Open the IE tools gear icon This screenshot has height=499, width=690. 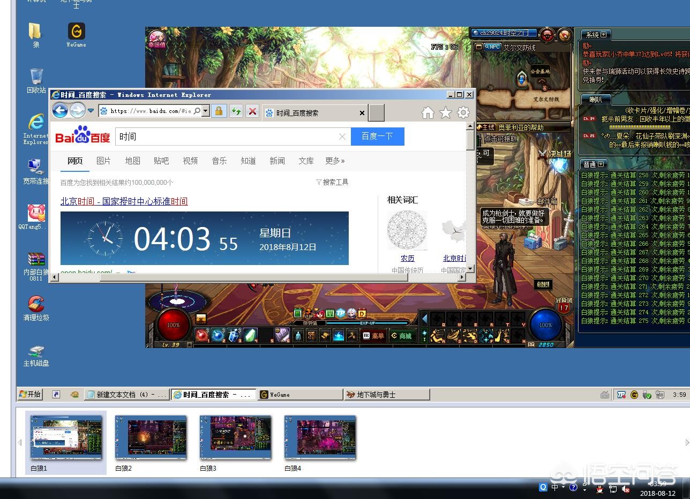[x=463, y=112]
